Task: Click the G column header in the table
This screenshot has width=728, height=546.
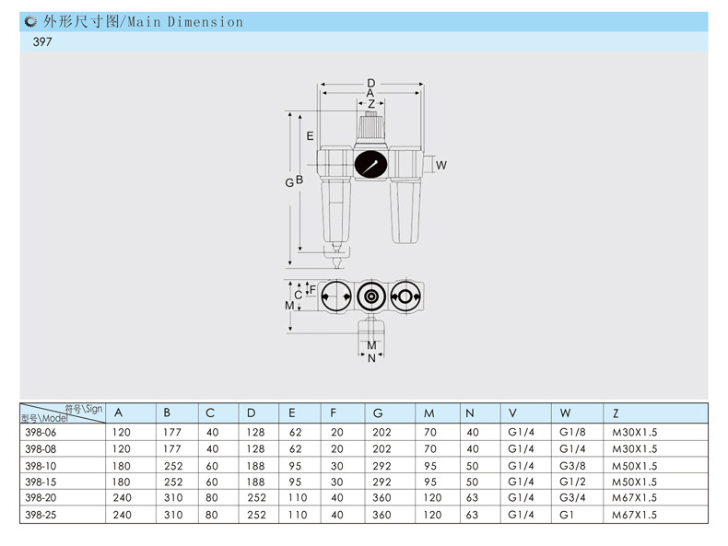Action: (x=378, y=412)
